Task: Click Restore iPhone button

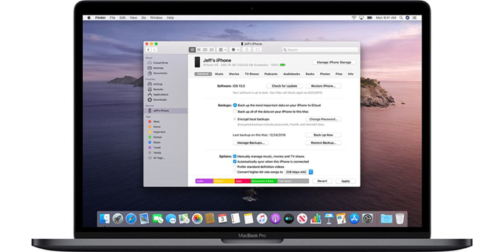Action: pyautogui.click(x=323, y=86)
